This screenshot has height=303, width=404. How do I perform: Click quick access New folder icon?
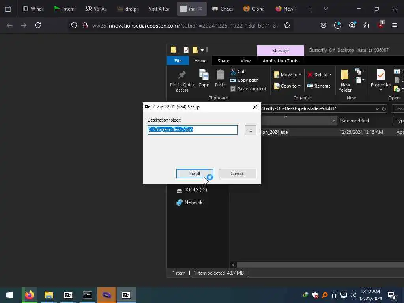point(195,50)
